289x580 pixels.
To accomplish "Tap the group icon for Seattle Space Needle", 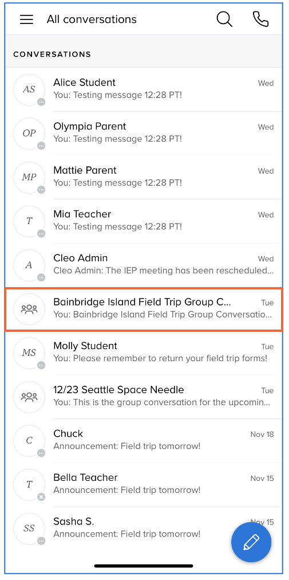I will (x=29, y=397).
